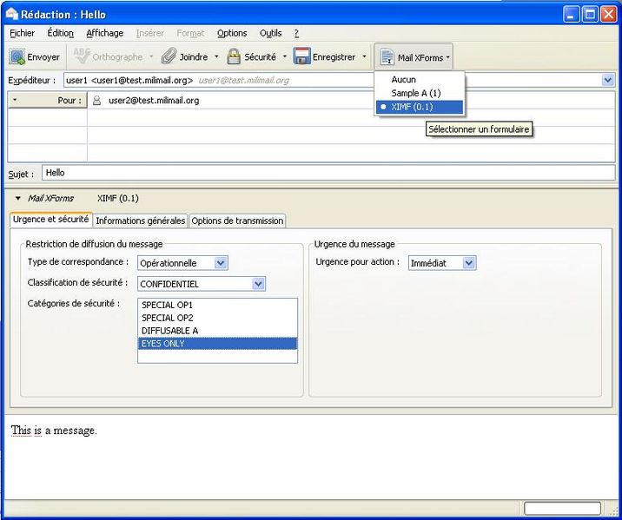The image size is (622, 520).
Task: Open the Outils menu
Action: [270, 33]
